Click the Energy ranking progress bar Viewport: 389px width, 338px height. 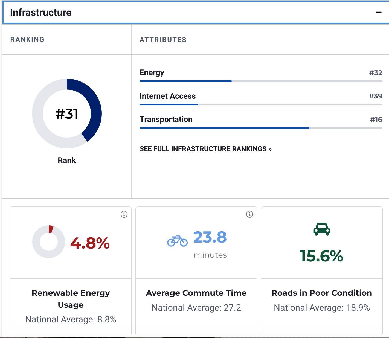(x=261, y=81)
